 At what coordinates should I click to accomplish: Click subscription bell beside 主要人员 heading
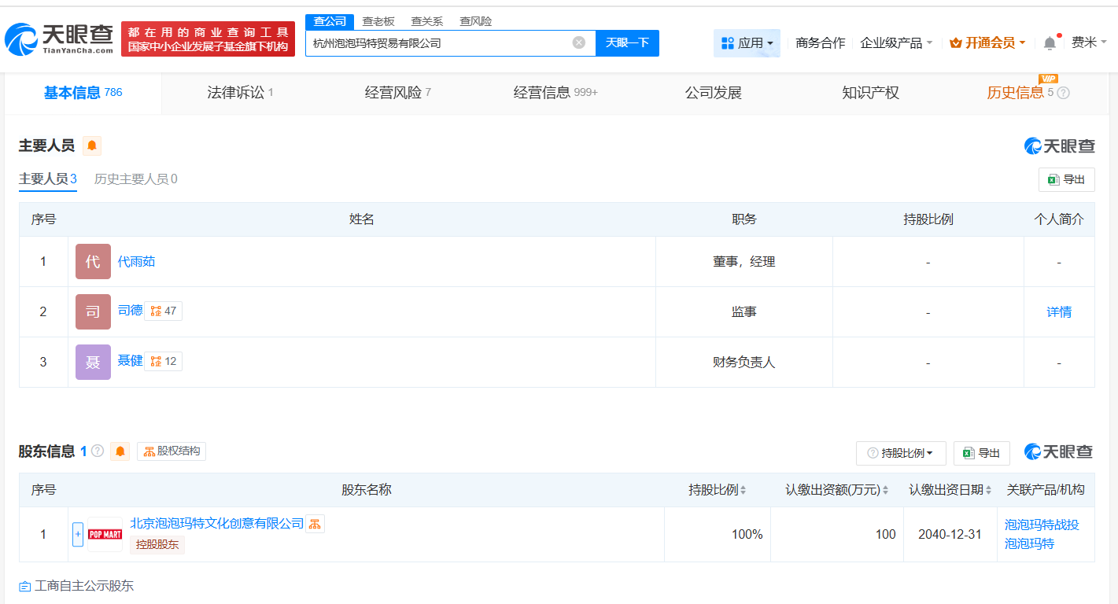92,145
